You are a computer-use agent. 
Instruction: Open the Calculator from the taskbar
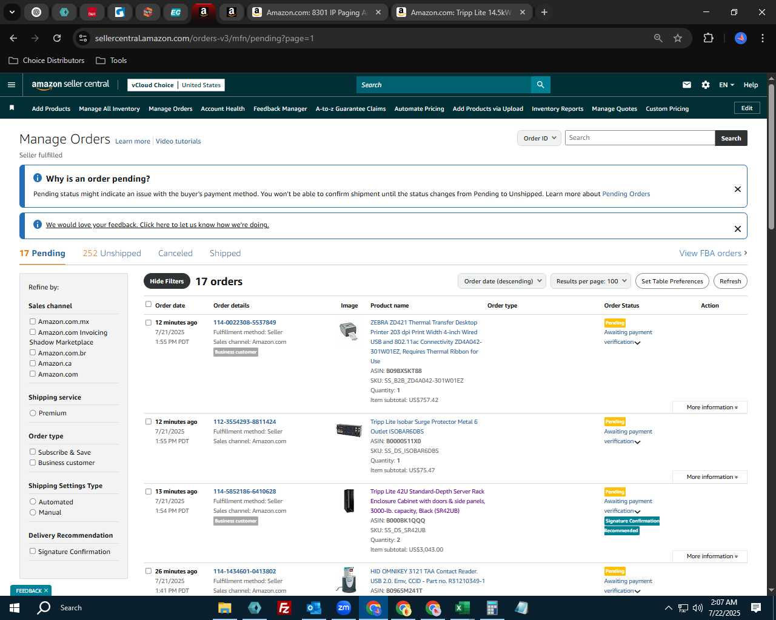click(x=492, y=608)
